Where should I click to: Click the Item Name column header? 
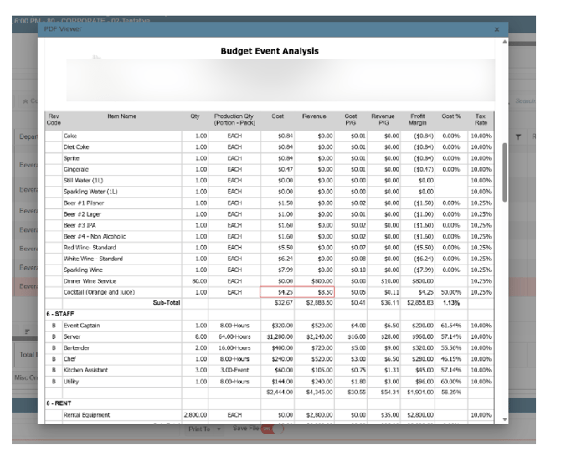pyautogui.click(x=121, y=116)
